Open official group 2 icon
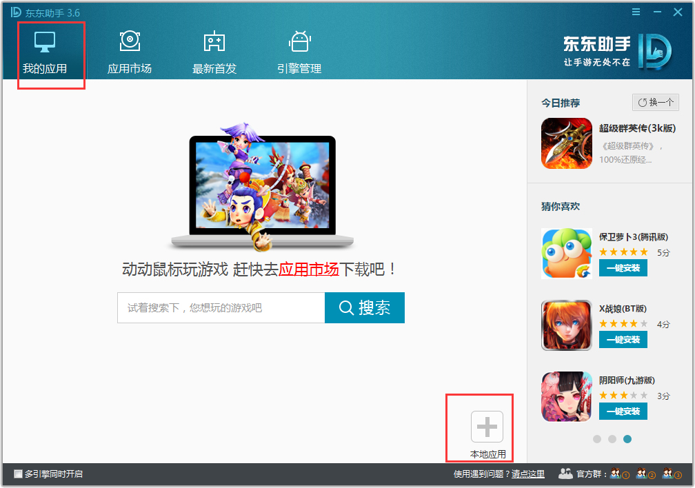The width and height of the screenshot is (695, 488). point(645,474)
